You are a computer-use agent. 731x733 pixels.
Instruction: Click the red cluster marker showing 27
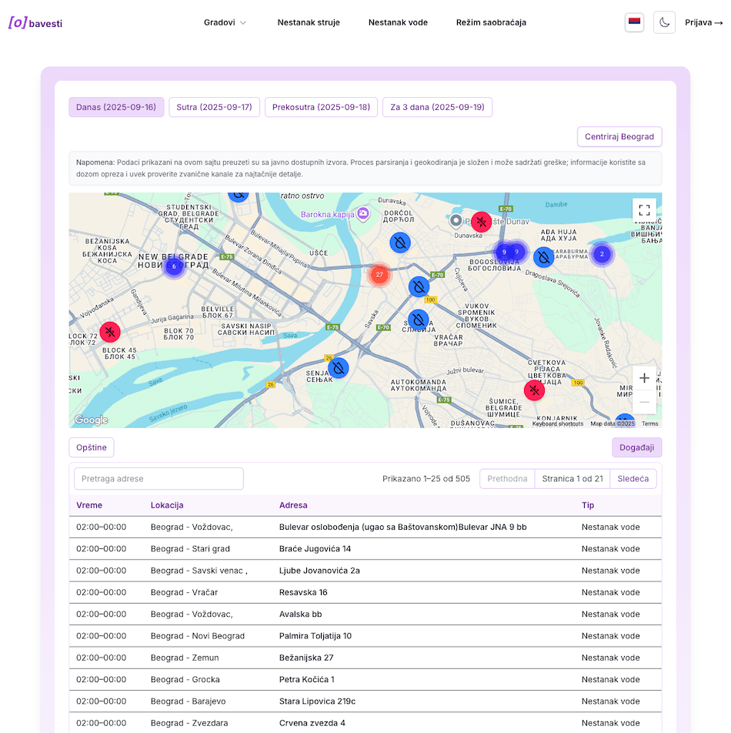click(379, 274)
